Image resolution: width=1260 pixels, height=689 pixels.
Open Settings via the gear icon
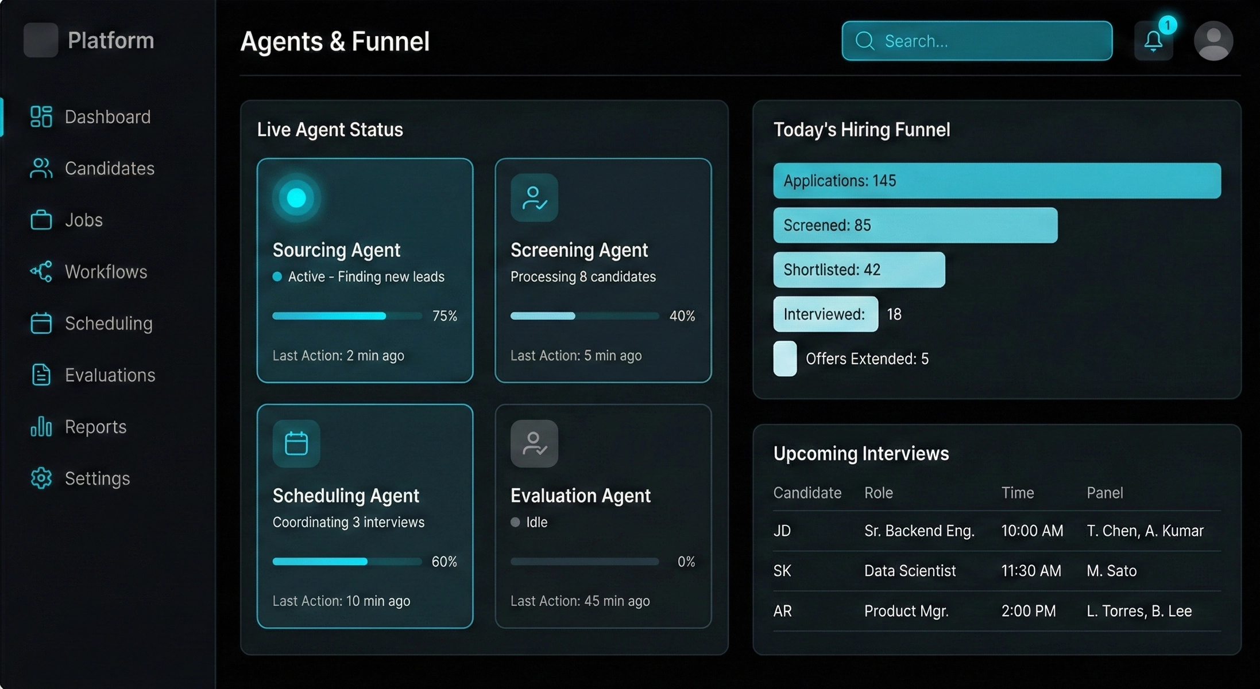pyautogui.click(x=40, y=478)
